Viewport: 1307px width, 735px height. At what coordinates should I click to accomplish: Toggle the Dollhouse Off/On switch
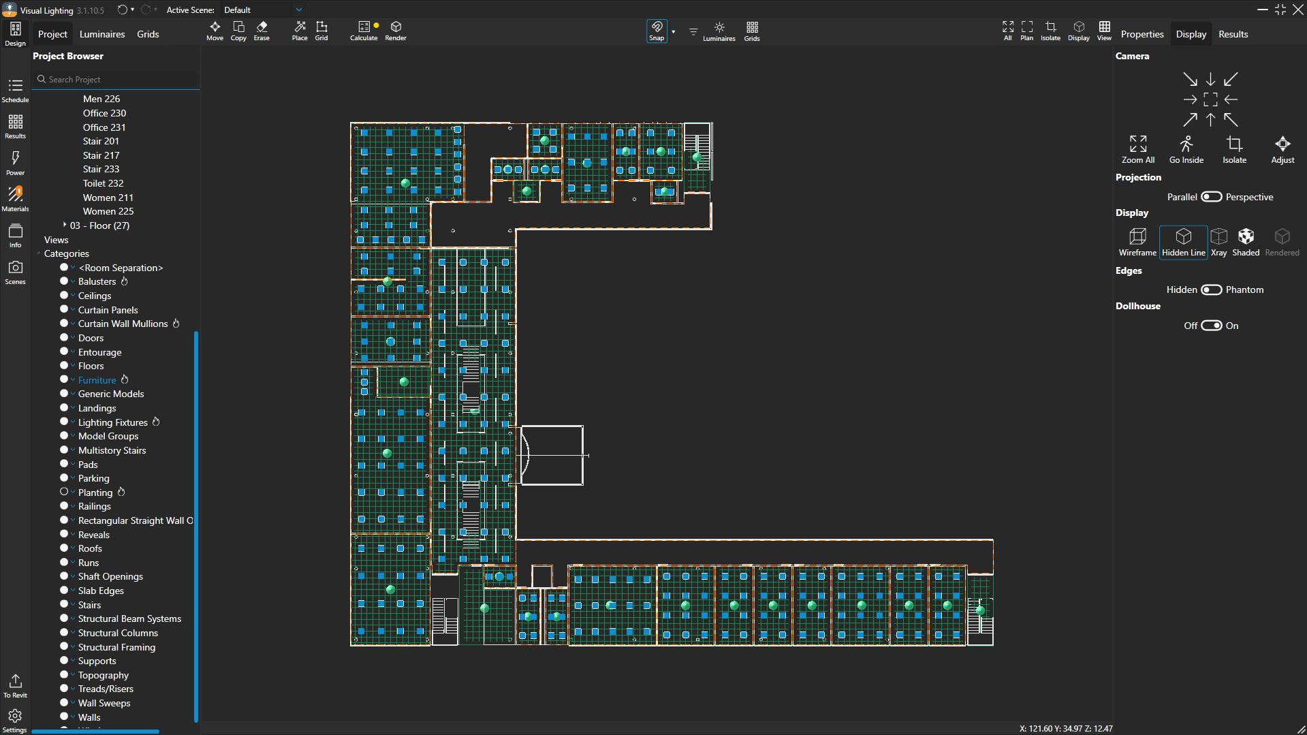[1211, 326]
